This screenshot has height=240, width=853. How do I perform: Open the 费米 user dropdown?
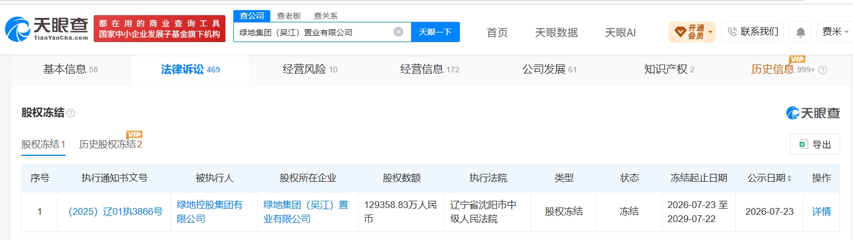pyautogui.click(x=835, y=32)
